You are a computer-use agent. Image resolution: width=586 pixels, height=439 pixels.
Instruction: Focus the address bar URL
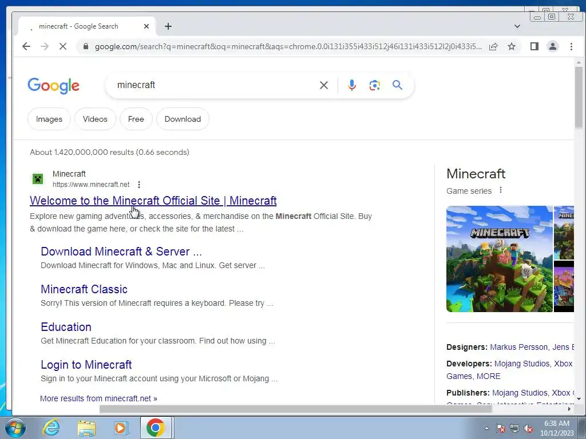point(288,46)
